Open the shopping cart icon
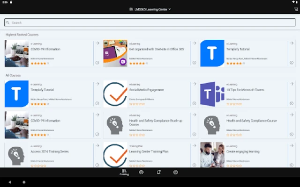 (296, 9)
